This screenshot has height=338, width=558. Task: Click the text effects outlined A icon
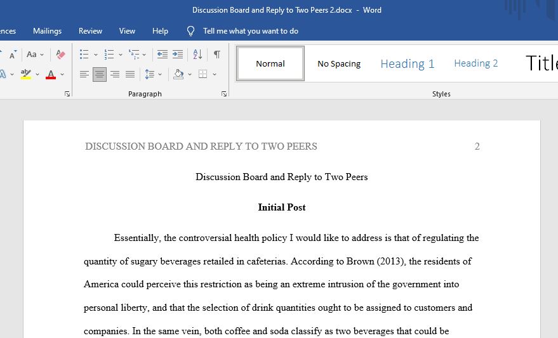pyautogui.click(x=3, y=74)
